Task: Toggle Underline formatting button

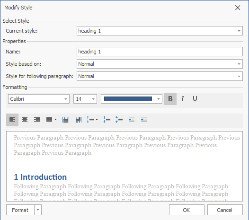Action: pos(195,99)
